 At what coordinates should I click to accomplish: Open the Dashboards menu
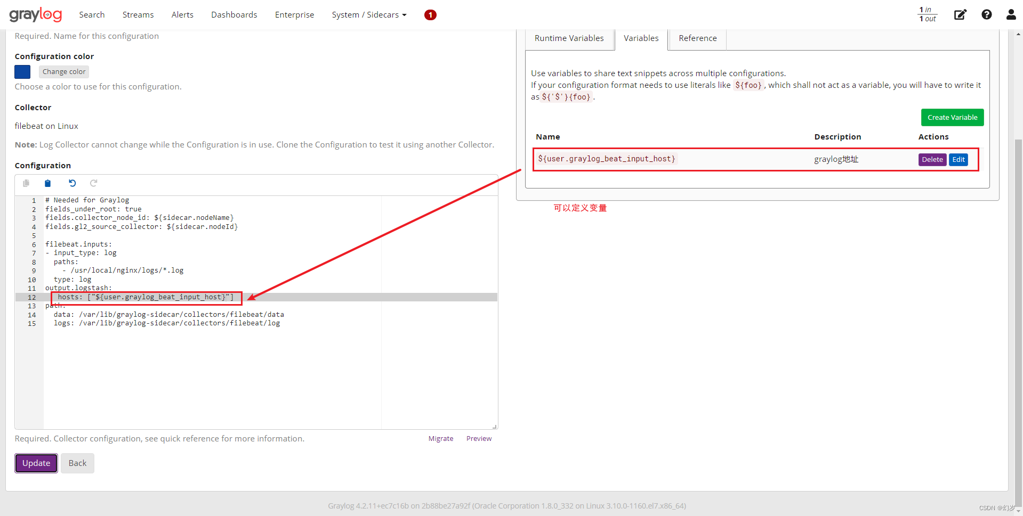coord(234,14)
